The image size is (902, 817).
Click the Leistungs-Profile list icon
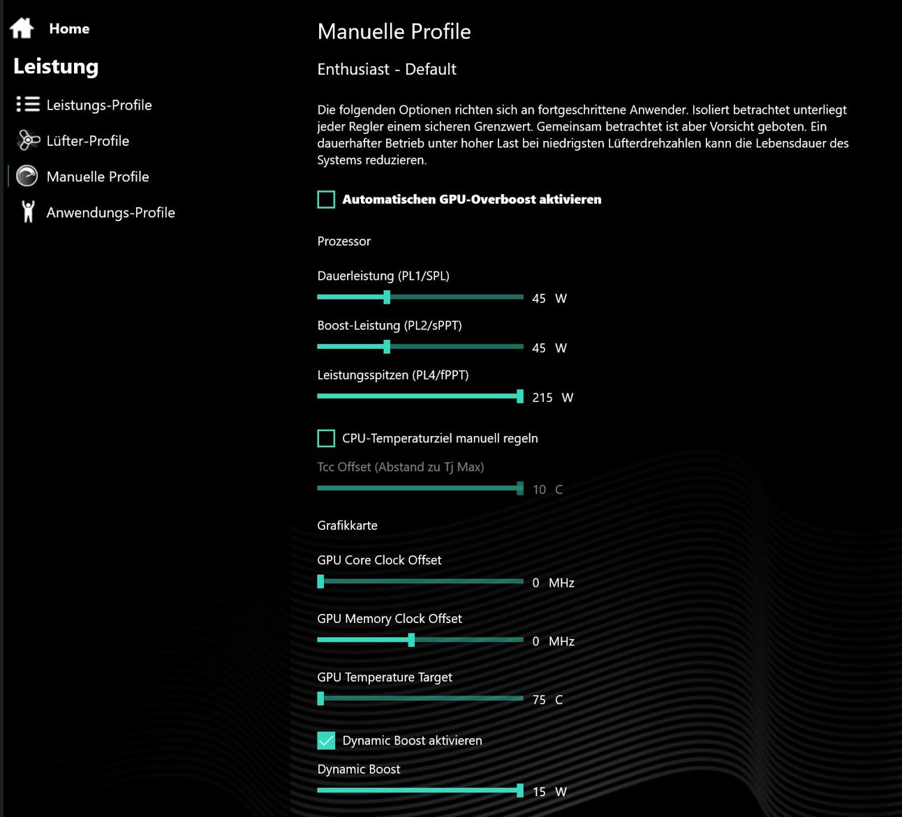pos(28,105)
